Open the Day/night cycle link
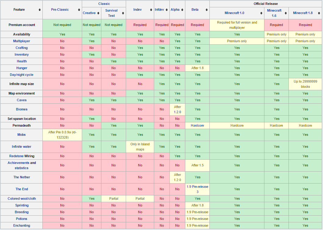 22,75
